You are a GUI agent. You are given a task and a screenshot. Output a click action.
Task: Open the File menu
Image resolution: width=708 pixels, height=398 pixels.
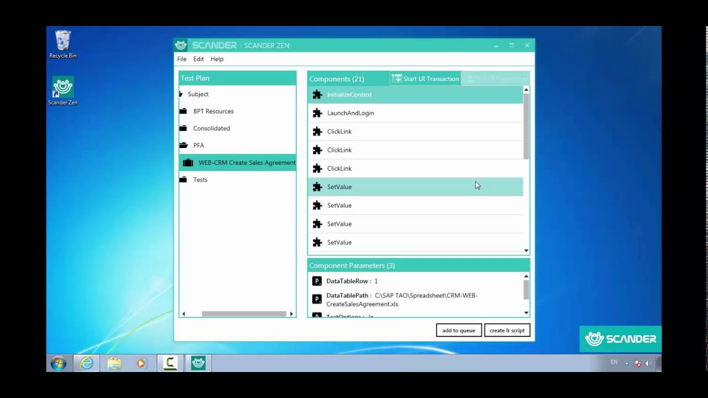coord(181,59)
